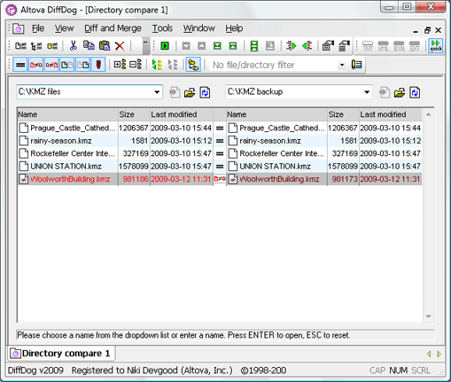The height and width of the screenshot is (382, 451).
Task: Click the Compare databases toolbar icon
Action: [x=52, y=46]
